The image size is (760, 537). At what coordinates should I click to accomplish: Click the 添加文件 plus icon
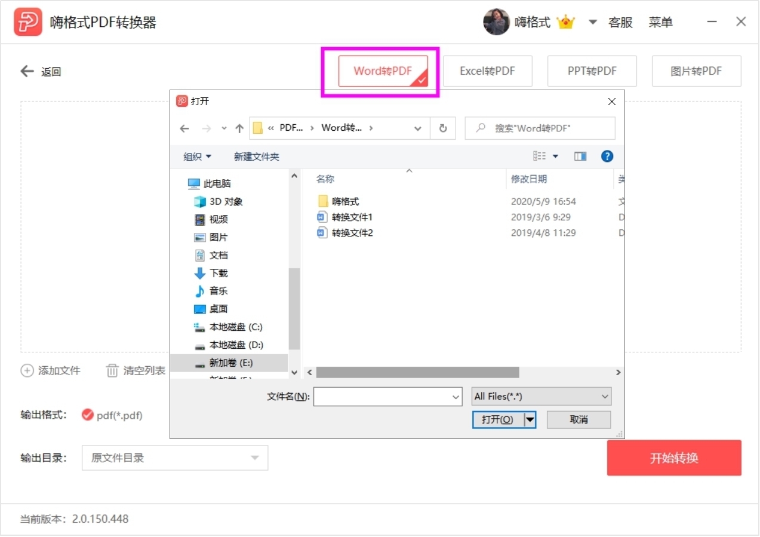point(27,370)
